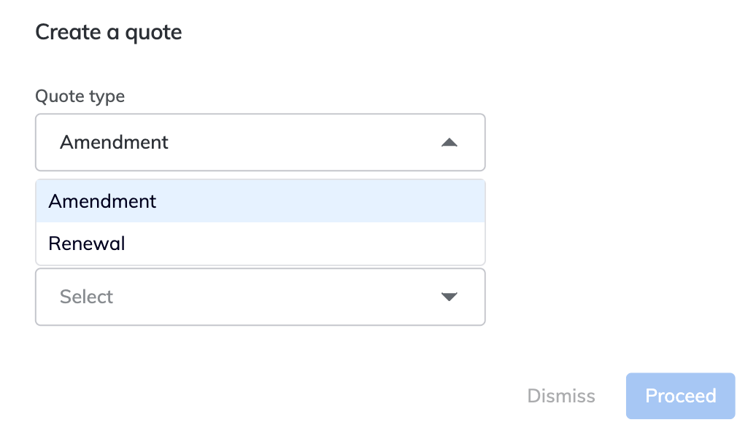Image resolution: width=756 pixels, height=433 pixels.
Task: Click the down caret on the Select field
Action: coord(450,297)
